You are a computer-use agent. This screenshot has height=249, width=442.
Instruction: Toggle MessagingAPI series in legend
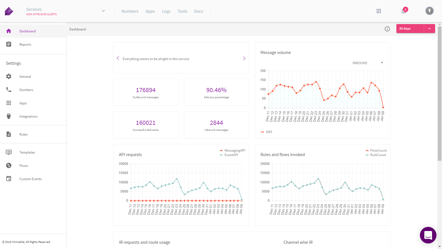coord(232,151)
